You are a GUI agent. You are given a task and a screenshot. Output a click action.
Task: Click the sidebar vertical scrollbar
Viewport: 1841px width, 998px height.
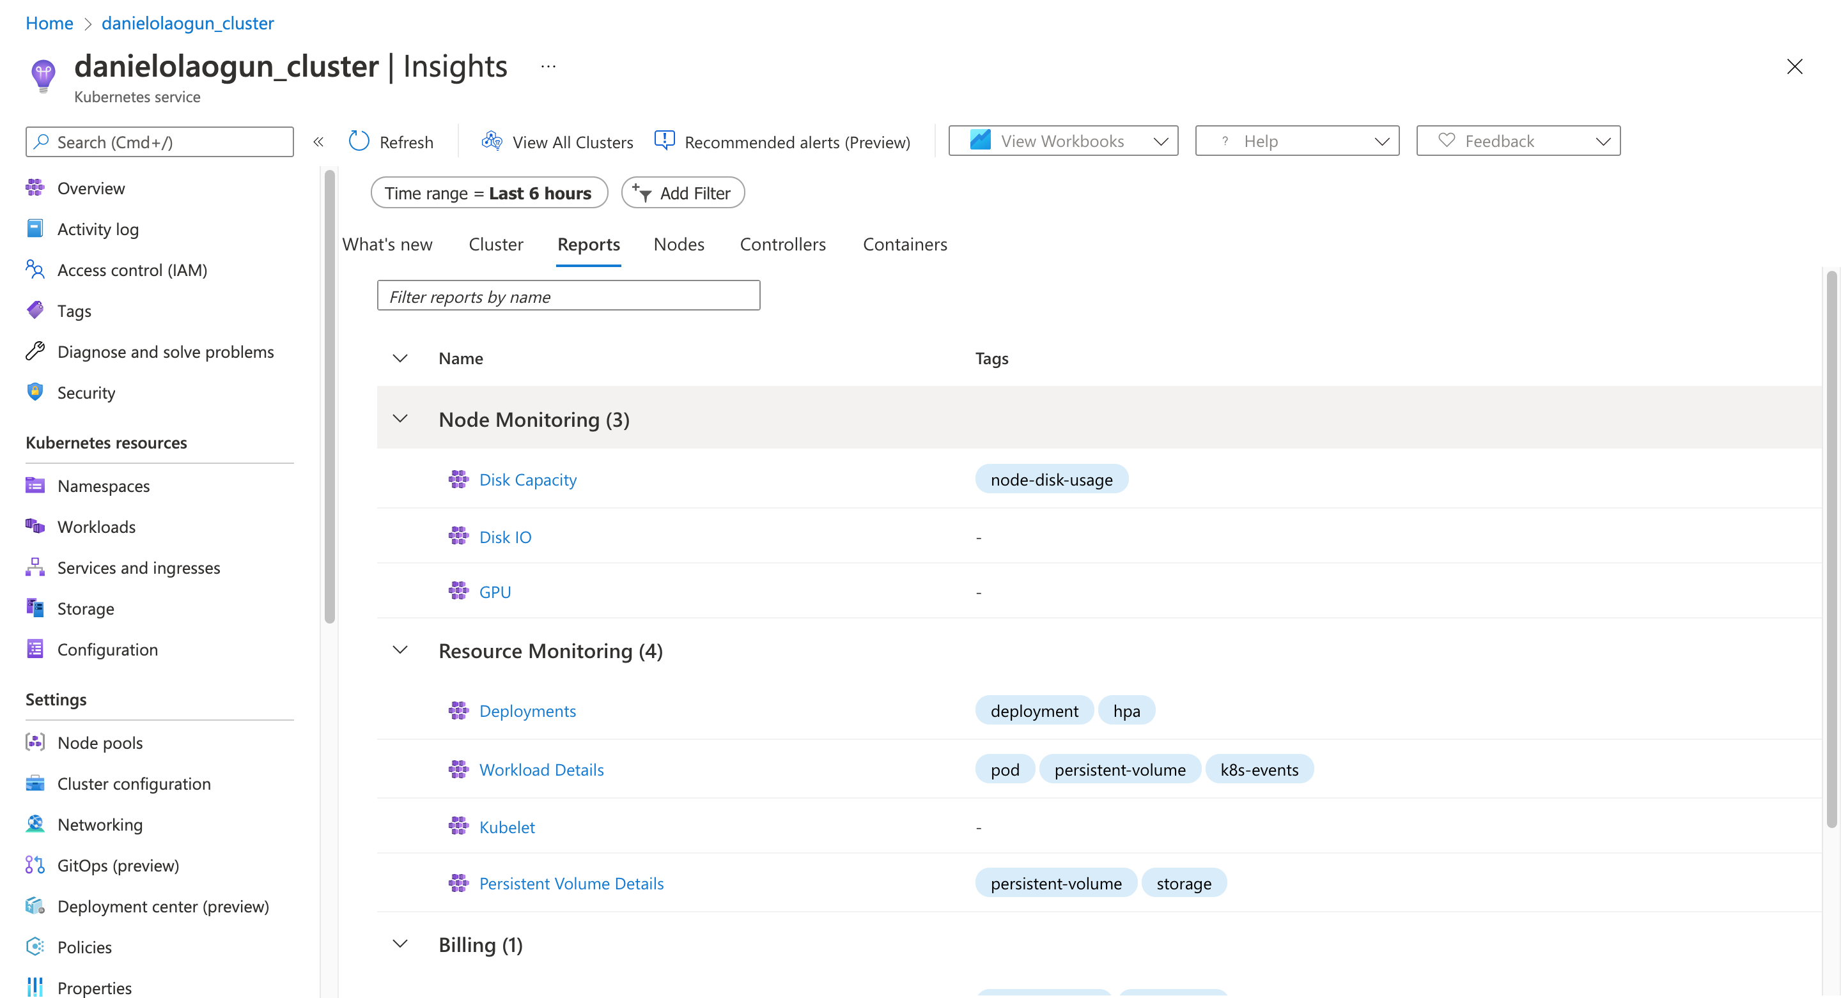click(x=329, y=397)
